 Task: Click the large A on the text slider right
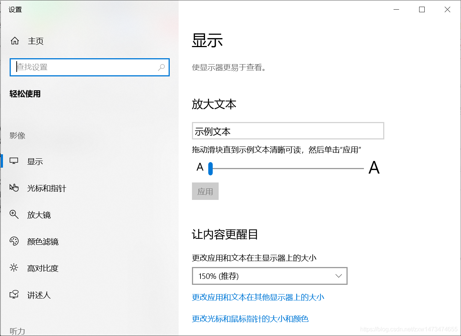374,168
